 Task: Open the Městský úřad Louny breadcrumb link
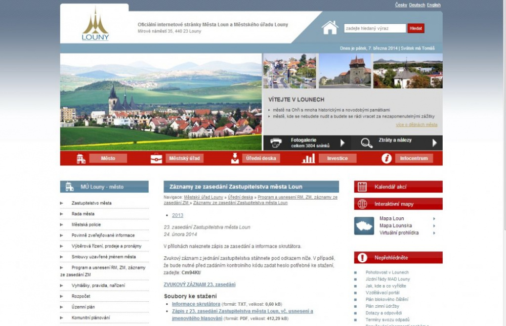click(203, 197)
